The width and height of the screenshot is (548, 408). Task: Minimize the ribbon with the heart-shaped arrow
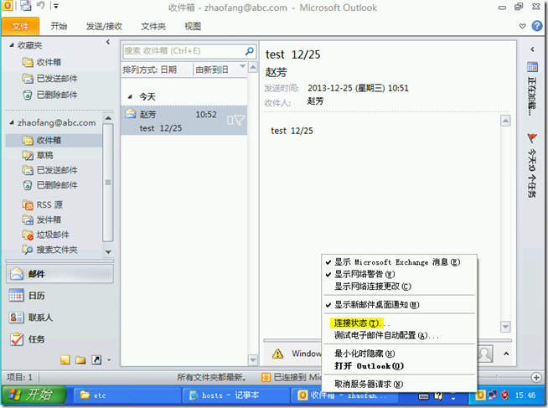(523, 26)
